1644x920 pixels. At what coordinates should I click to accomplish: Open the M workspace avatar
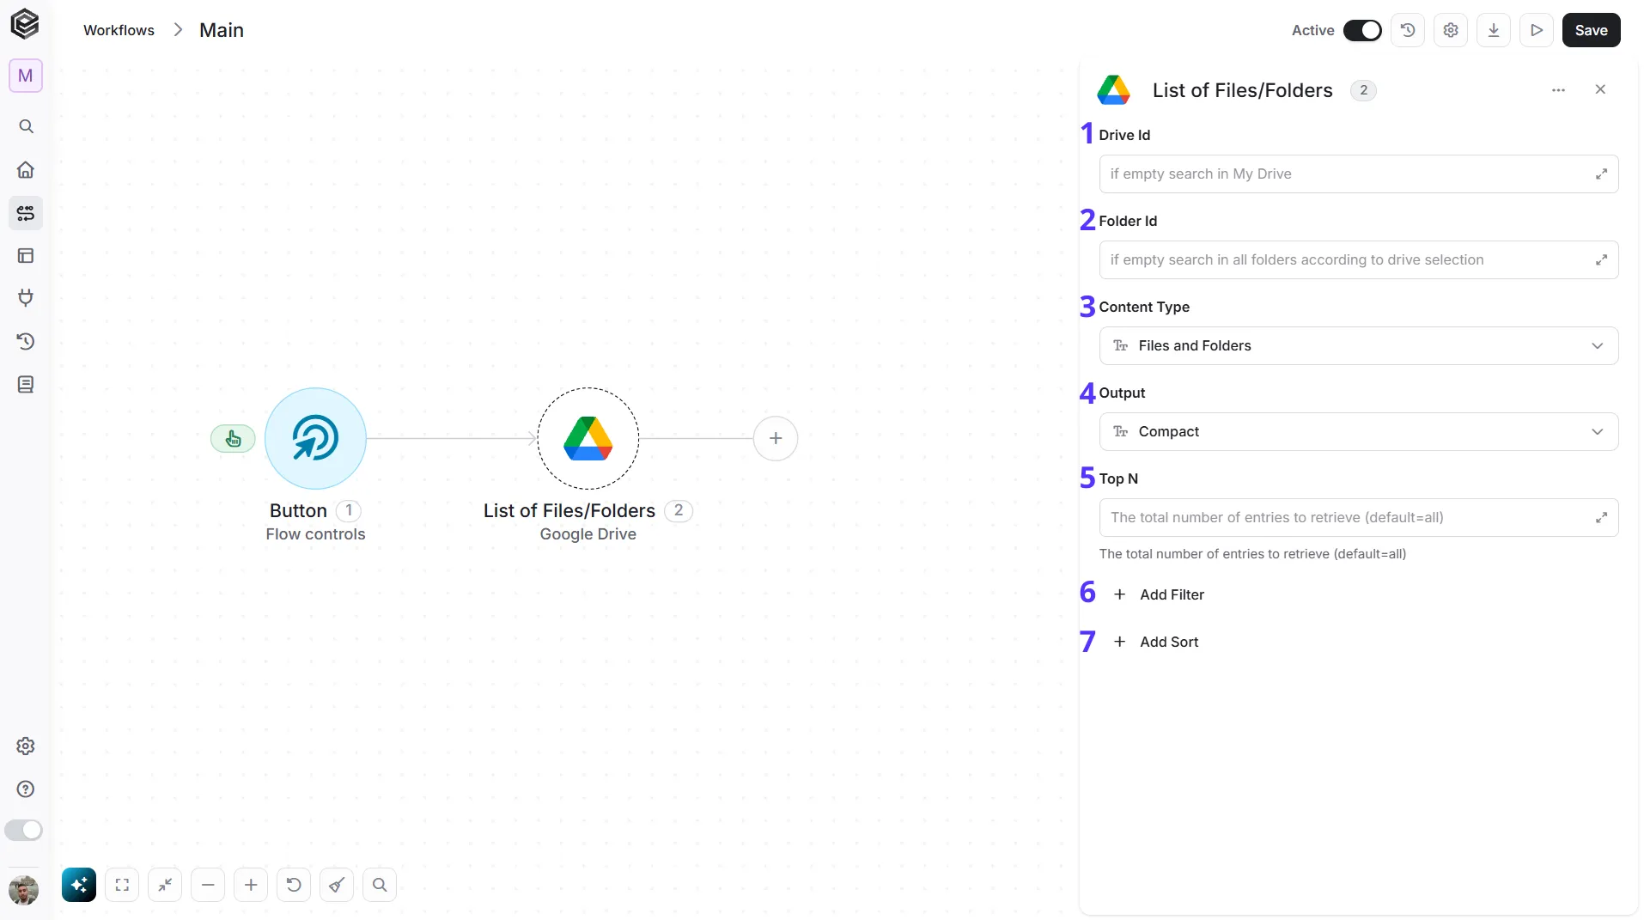pos(26,76)
